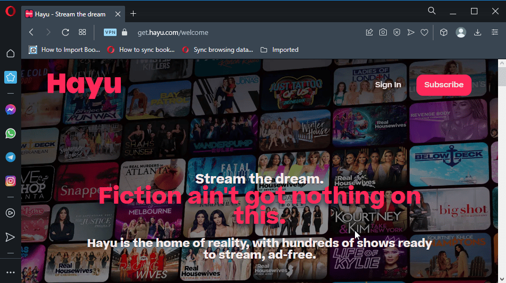Image resolution: width=506 pixels, height=283 pixels.
Task: Open 'Sync browsing data...' bookmark
Action: click(x=218, y=50)
